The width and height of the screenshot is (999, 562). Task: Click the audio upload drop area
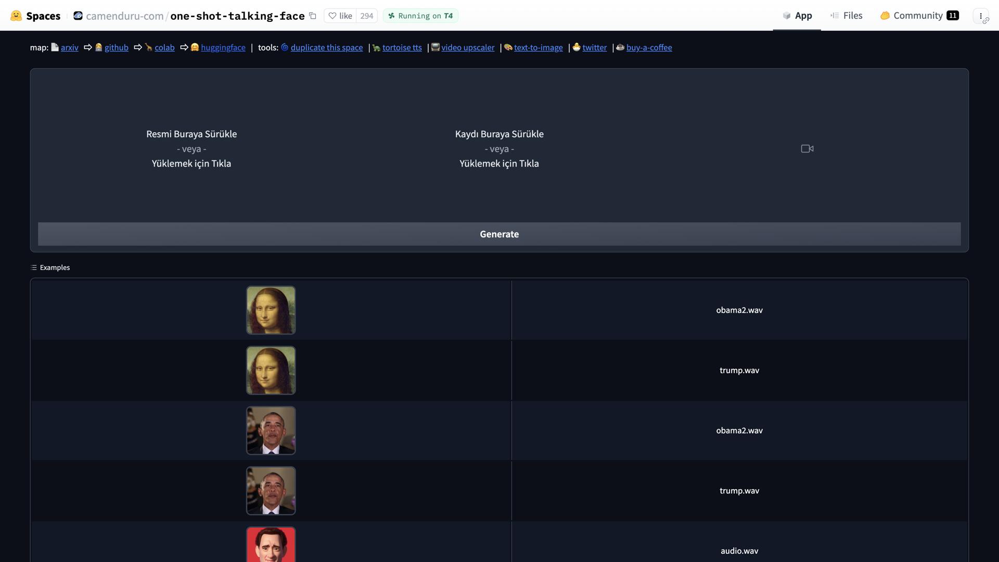pos(499,149)
